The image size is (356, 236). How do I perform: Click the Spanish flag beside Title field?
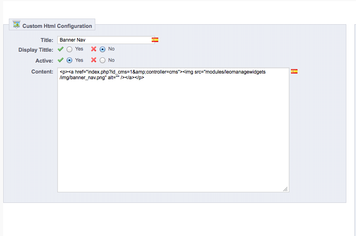155,40
